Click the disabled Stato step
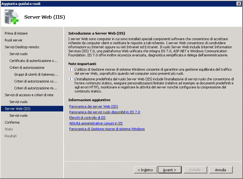This screenshot has height=179, width=243. click(x=9, y=129)
